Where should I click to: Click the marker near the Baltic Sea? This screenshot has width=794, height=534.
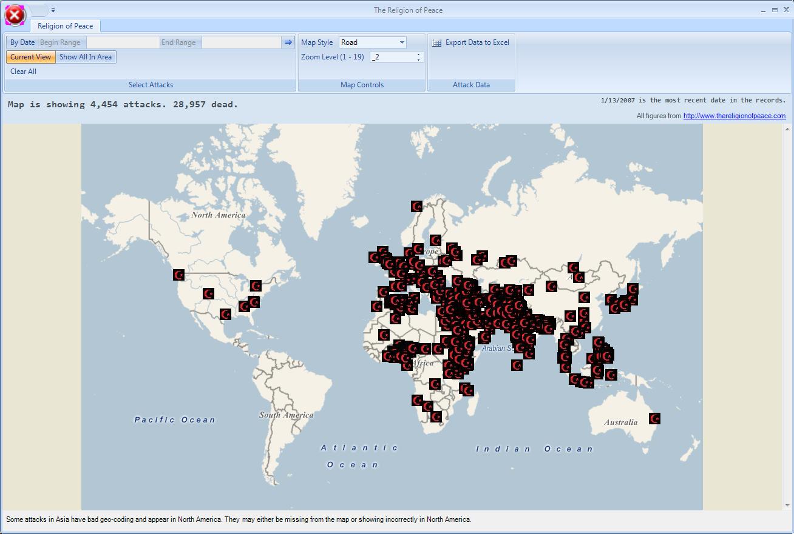pos(435,241)
